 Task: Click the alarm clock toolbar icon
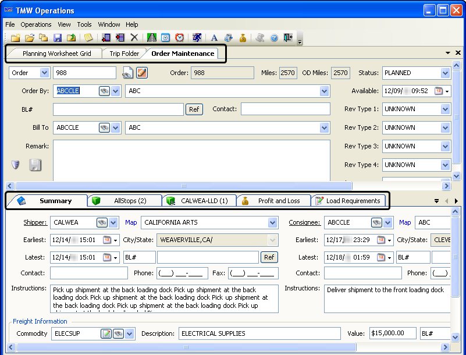coord(180,38)
